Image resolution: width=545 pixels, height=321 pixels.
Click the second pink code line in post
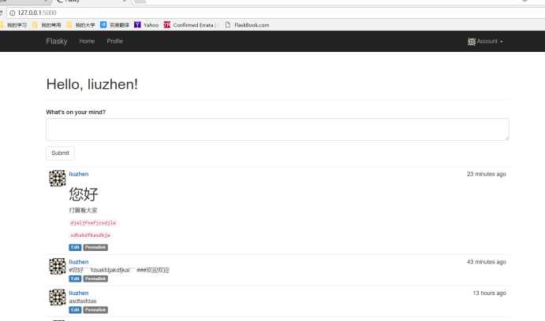point(90,235)
